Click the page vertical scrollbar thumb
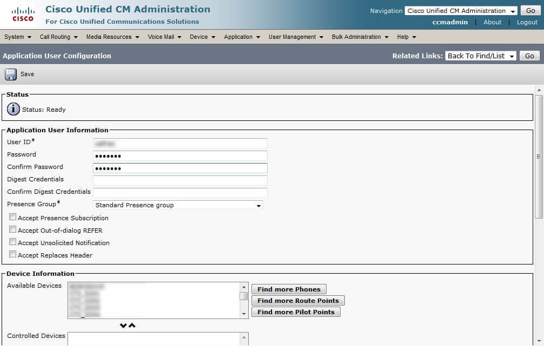Screen dimensions: 544x346 click(x=539, y=156)
